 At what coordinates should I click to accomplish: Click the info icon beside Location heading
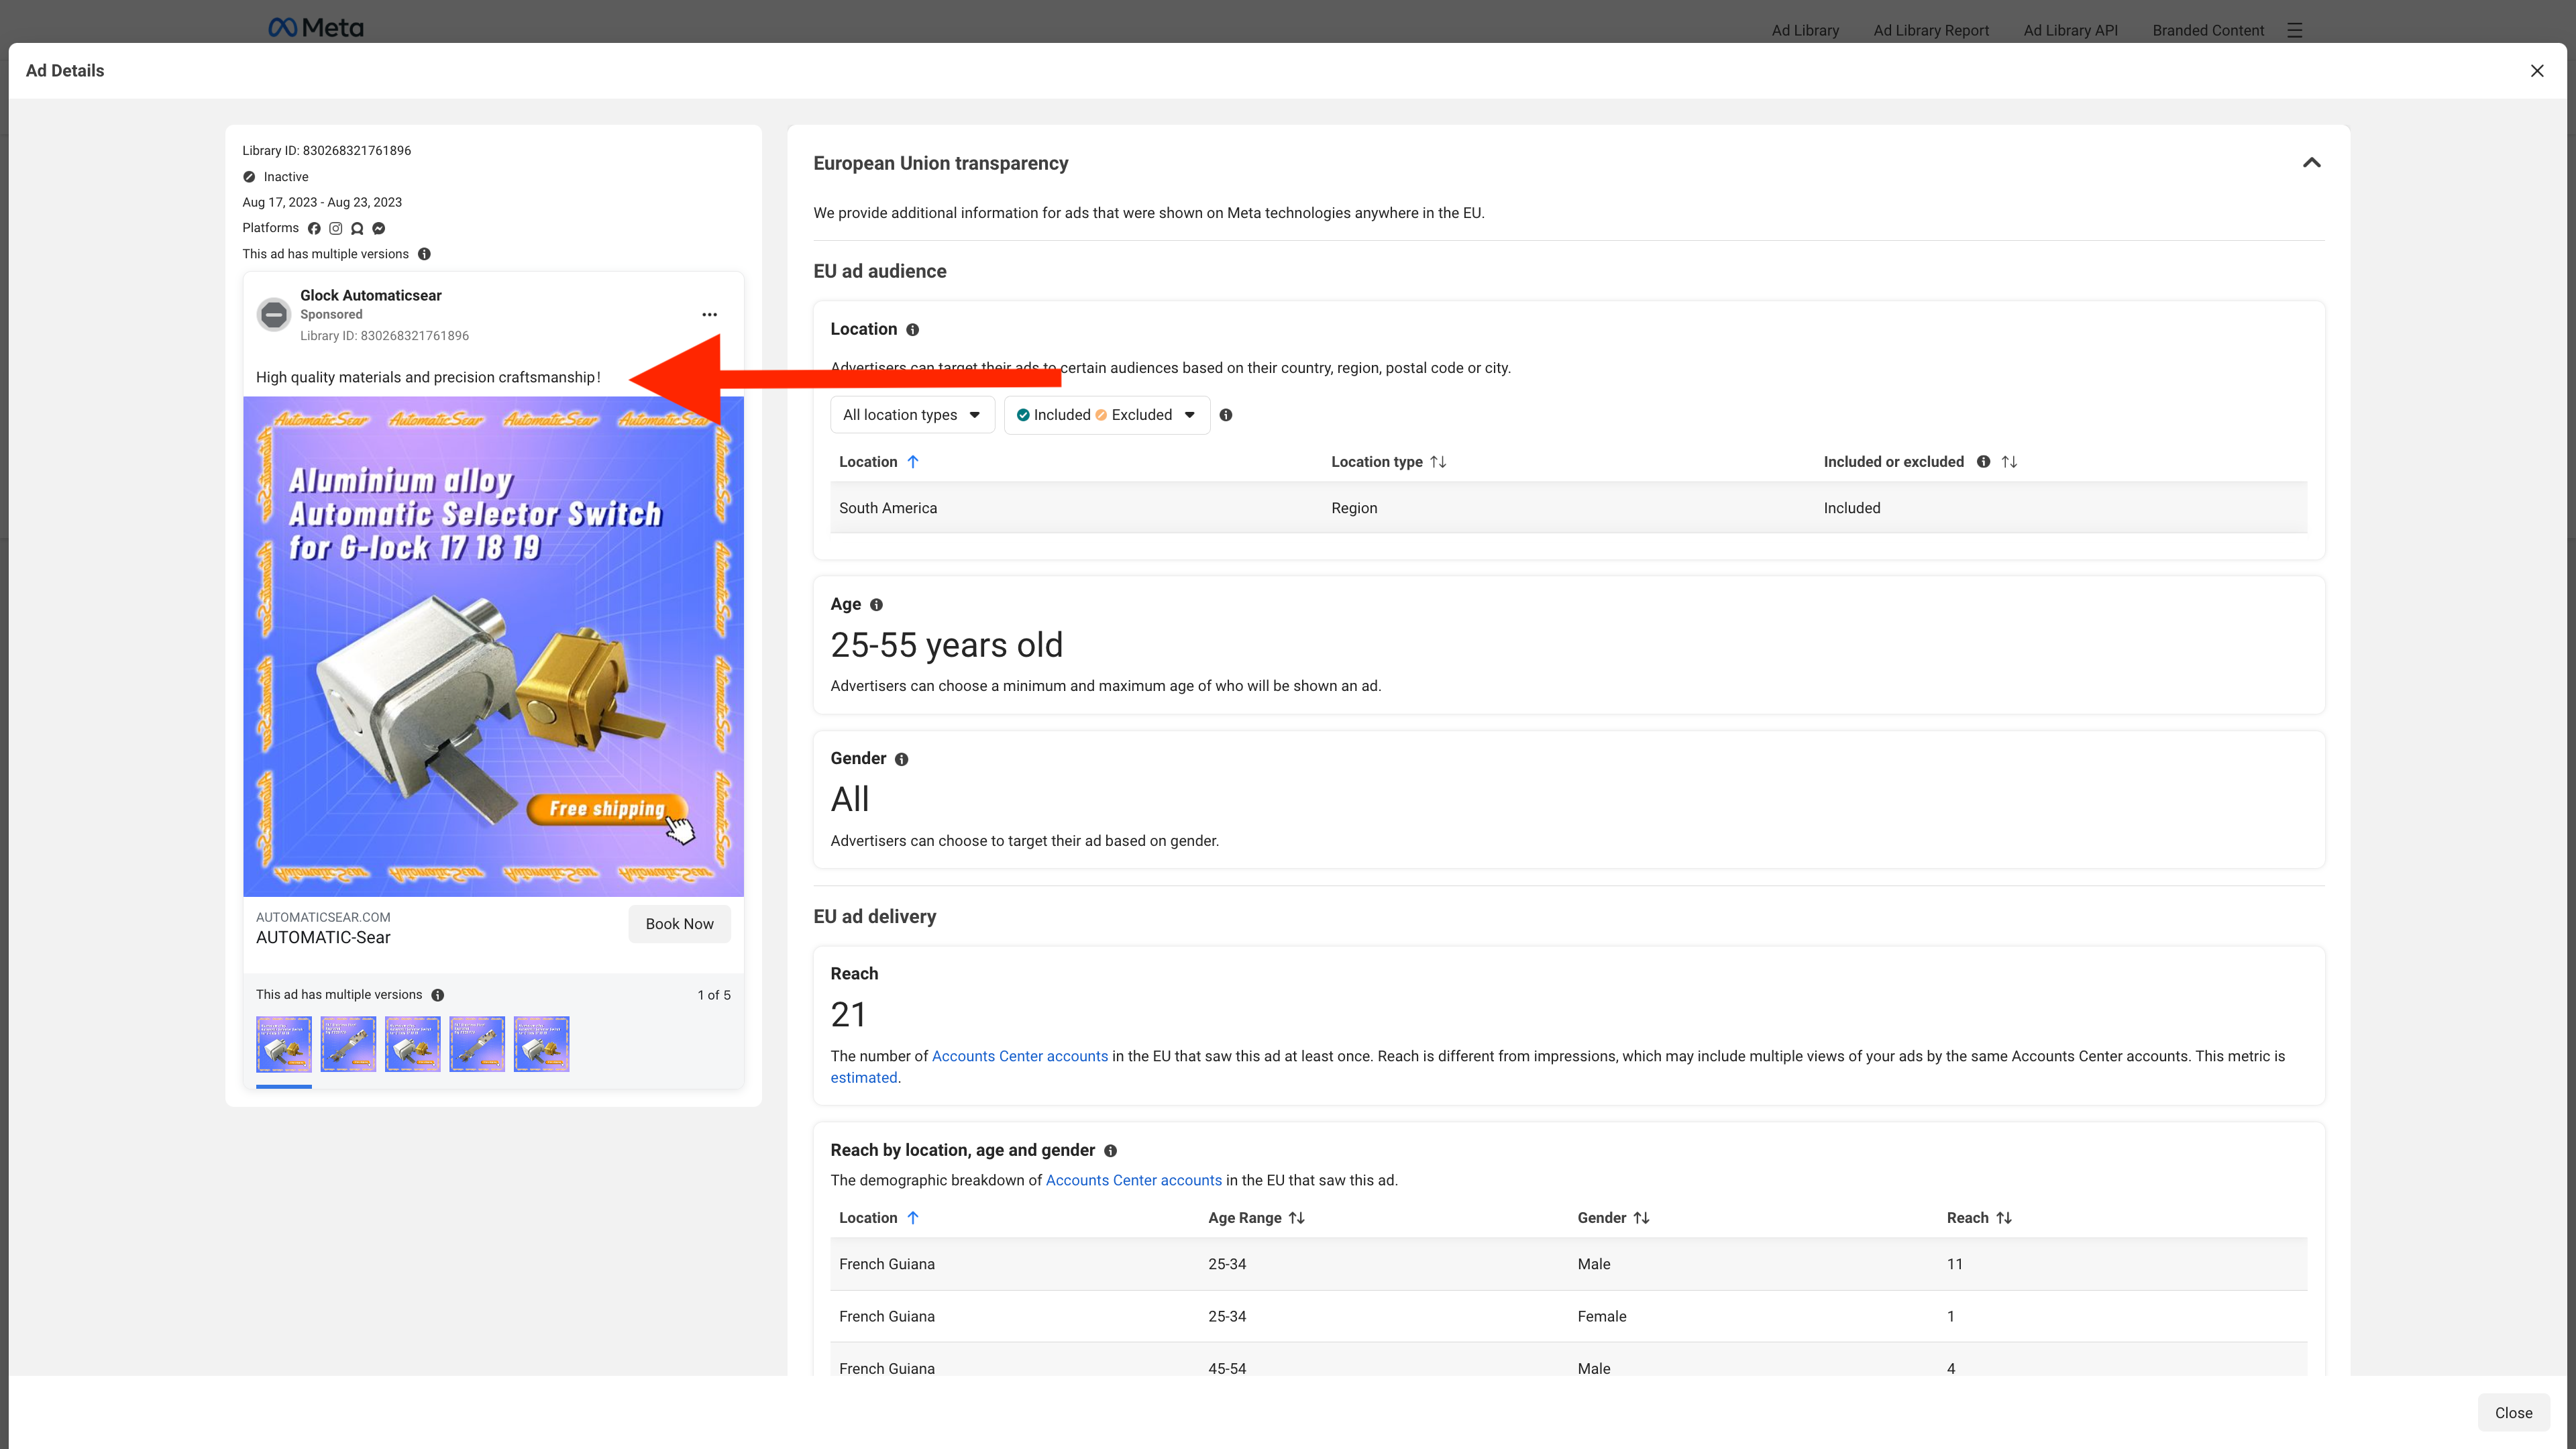(x=912, y=330)
